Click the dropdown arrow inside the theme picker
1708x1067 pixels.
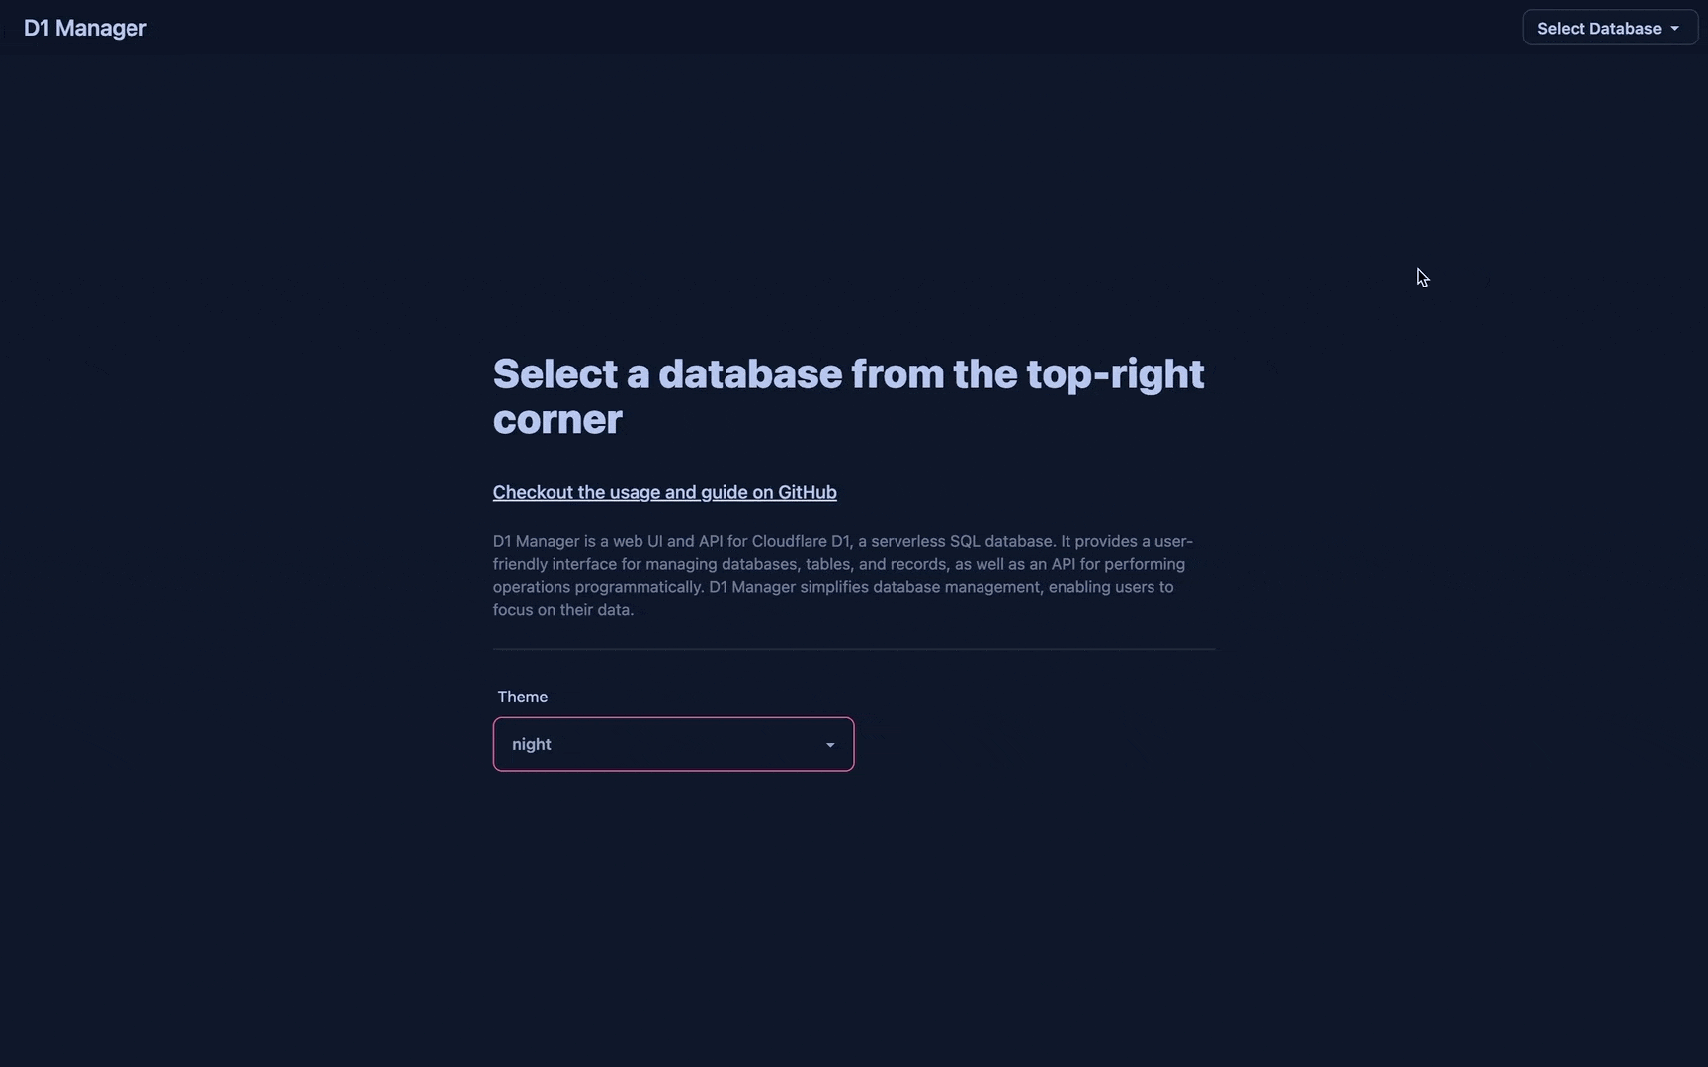[830, 745]
